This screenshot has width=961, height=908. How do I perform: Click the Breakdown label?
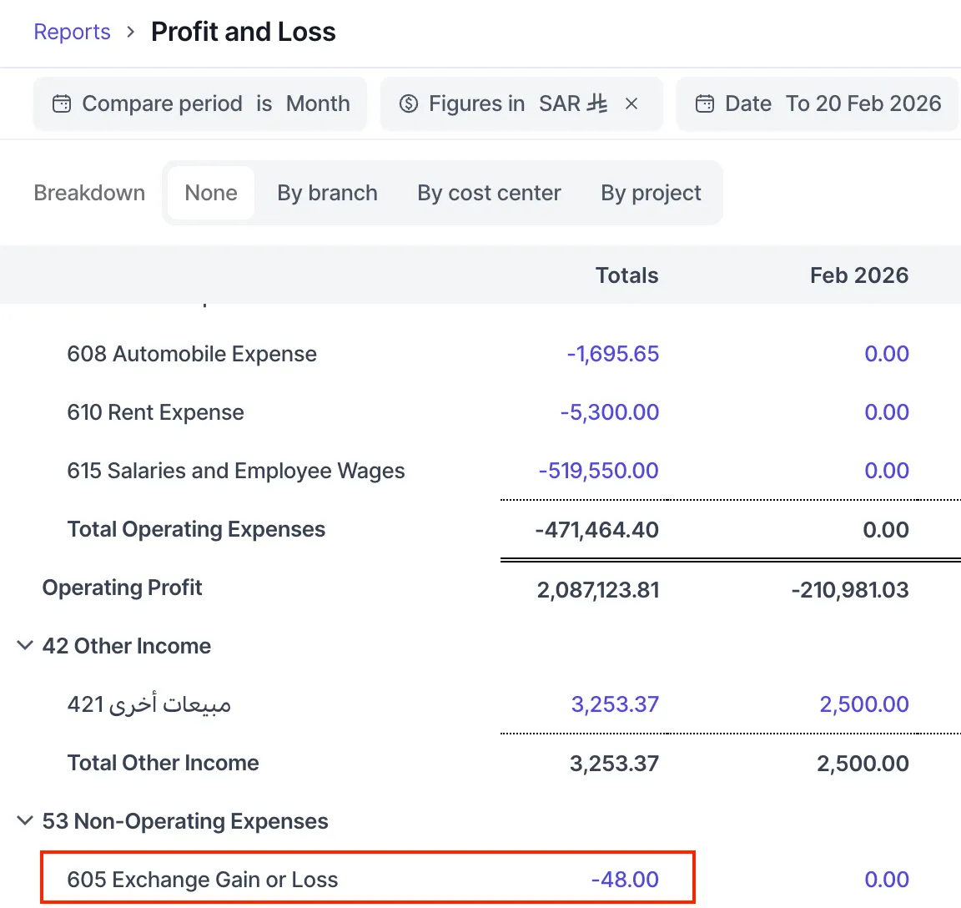89,193
